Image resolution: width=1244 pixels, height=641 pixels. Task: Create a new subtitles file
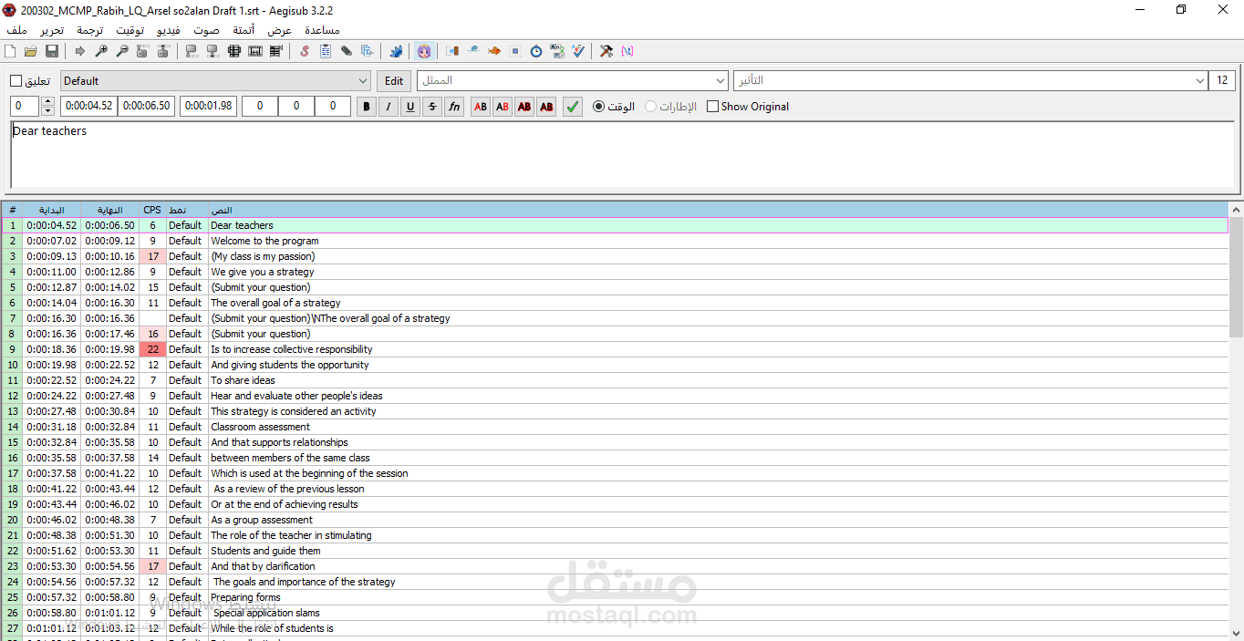10,51
